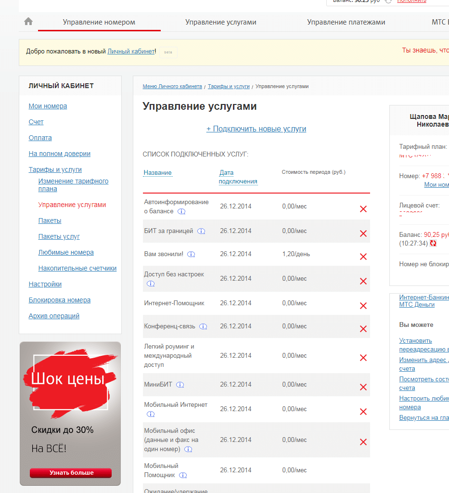
Task: Disable «БИТ за границей» using the red cross
Action: click(363, 234)
